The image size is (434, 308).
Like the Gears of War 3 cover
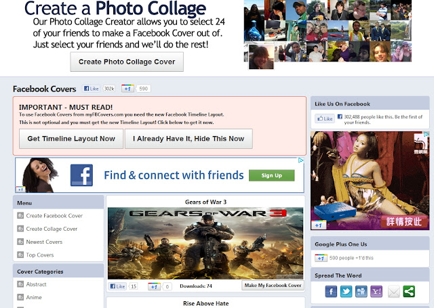pyautogui.click(x=118, y=286)
